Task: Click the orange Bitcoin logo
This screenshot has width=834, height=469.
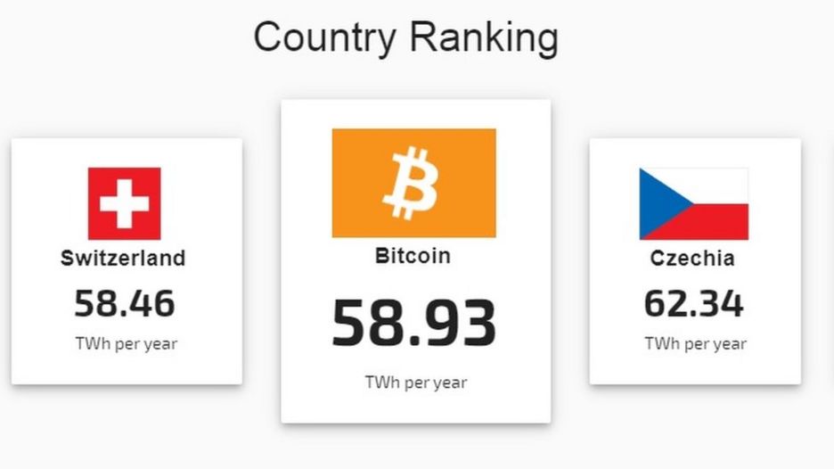Action: pos(413,183)
